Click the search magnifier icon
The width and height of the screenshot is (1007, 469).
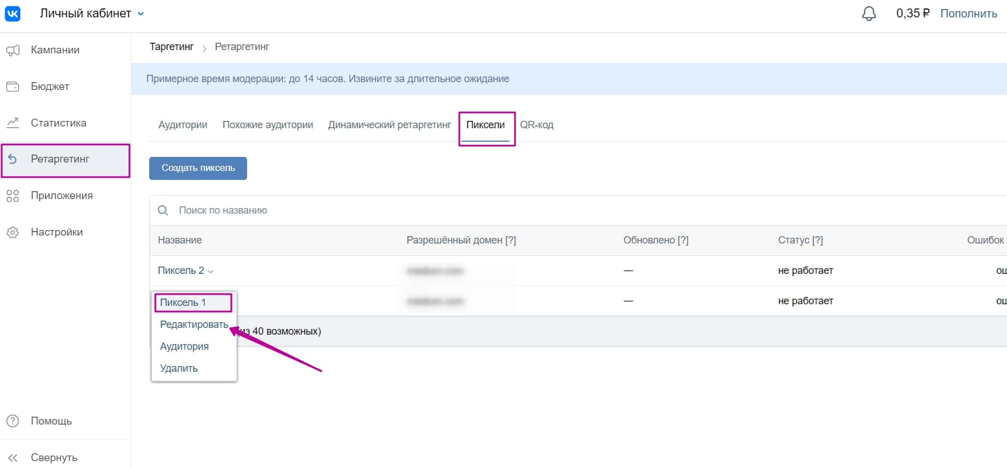[x=163, y=210]
